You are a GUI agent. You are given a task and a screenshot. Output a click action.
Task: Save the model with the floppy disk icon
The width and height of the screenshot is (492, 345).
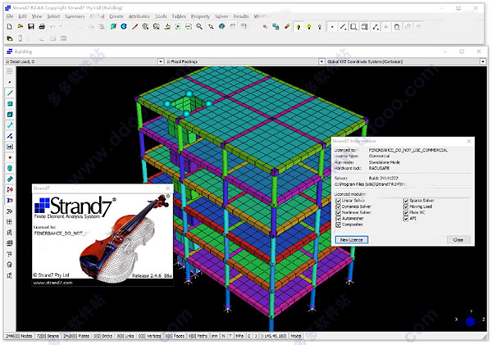31,27
